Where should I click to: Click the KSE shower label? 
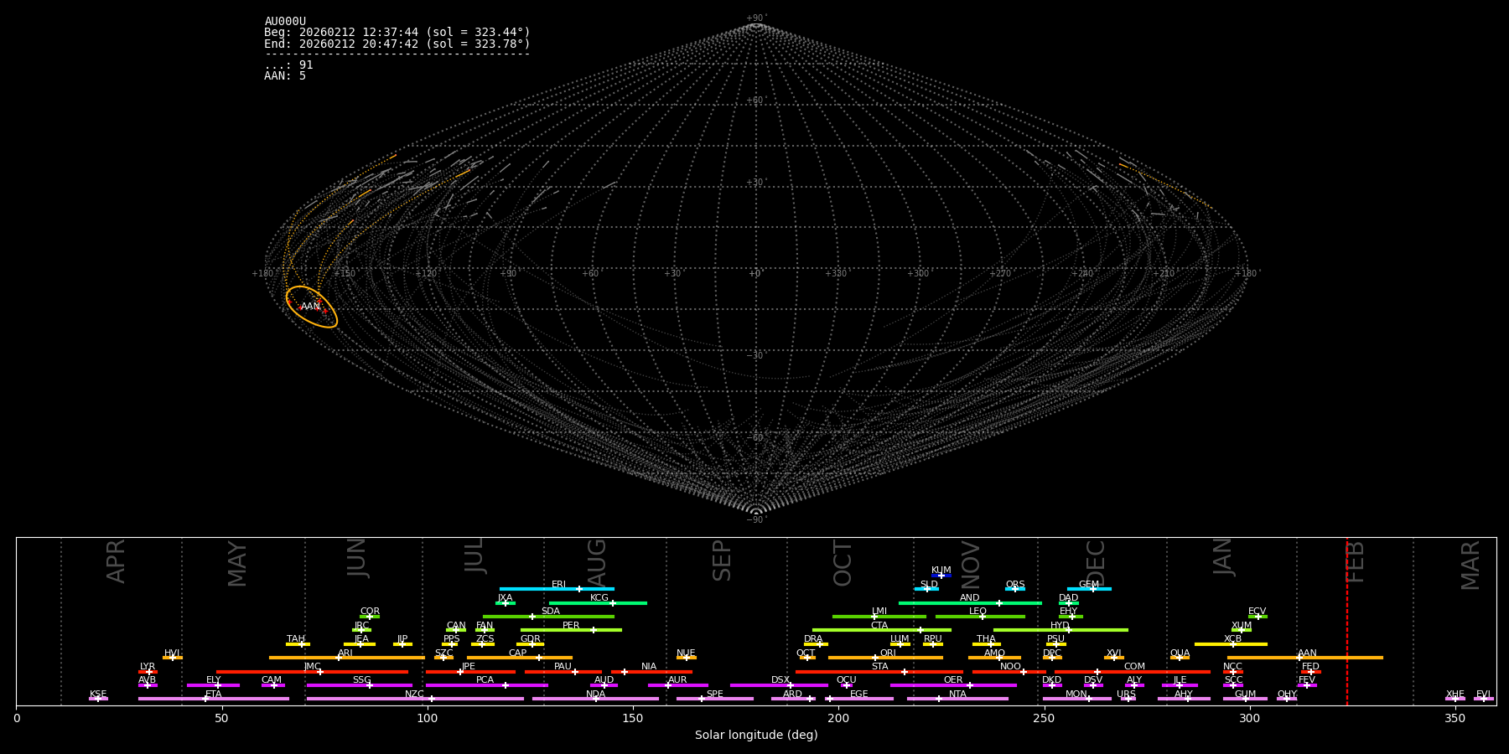pyautogui.click(x=98, y=695)
